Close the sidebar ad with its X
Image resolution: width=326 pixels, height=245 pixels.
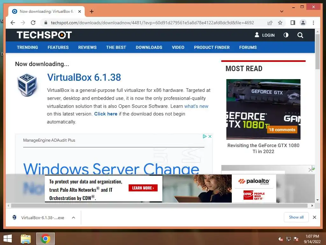tap(310, 170)
